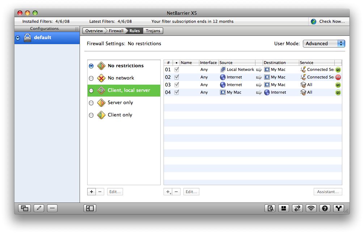Click the All services icon in rule 03

[303, 85]
